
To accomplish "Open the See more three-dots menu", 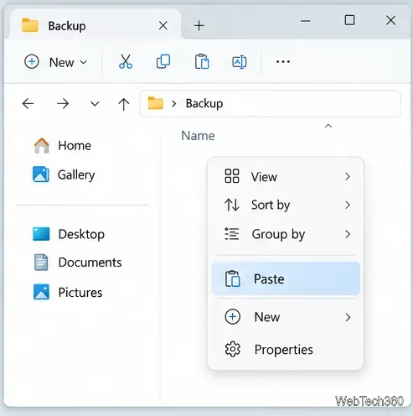I will pyautogui.click(x=283, y=62).
